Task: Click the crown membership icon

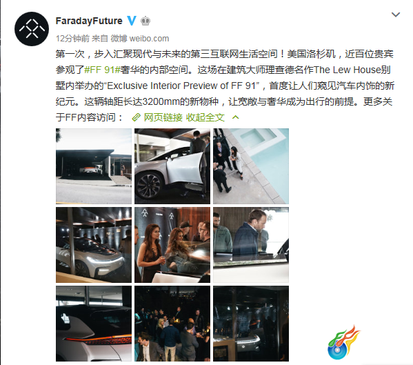Action: [x=145, y=21]
